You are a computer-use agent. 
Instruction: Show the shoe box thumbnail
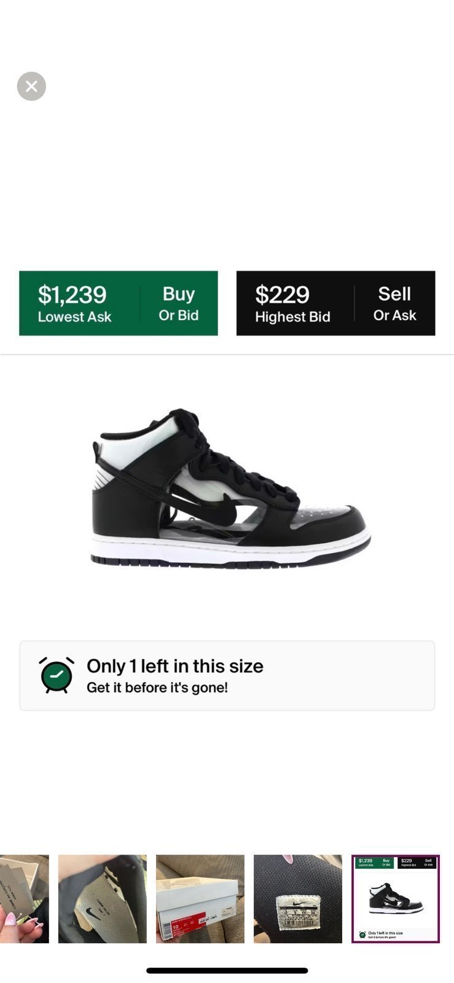200,899
